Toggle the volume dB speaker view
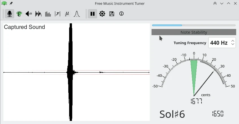The image size is (239, 124). [29, 14]
